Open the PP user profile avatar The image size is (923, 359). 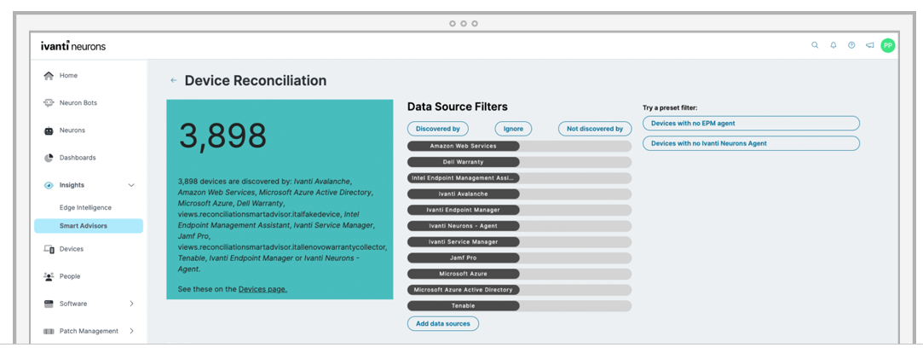888,45
